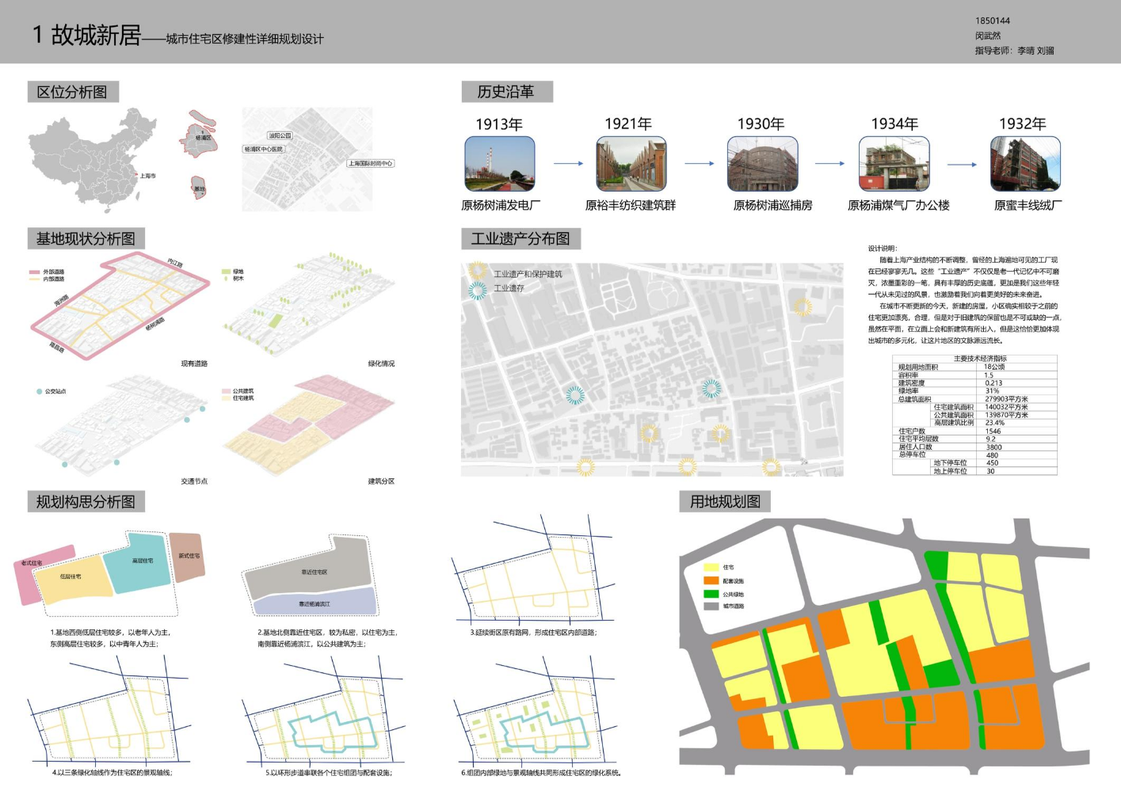Click the 上海国际时尚中心 map label

click(x=370, y=164)
